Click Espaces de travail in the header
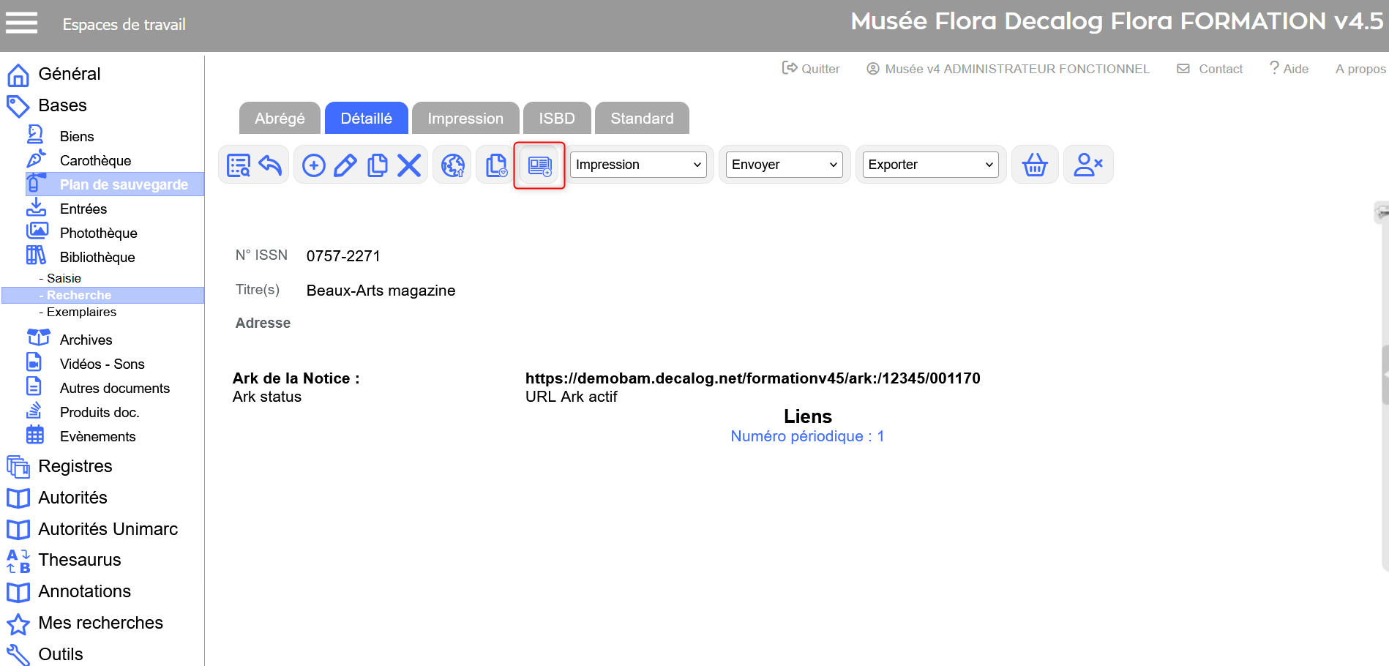The height and width of the screenshot is (666, 1389). tap(124, 25)
